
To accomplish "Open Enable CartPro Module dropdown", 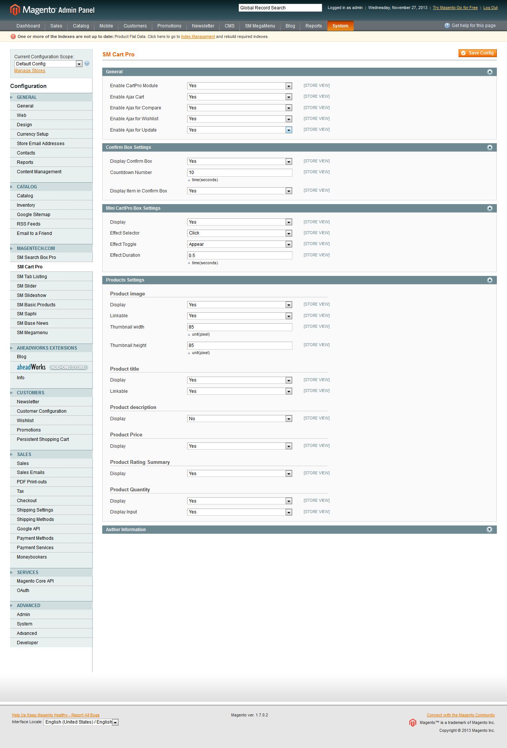I will click(239, 86).
